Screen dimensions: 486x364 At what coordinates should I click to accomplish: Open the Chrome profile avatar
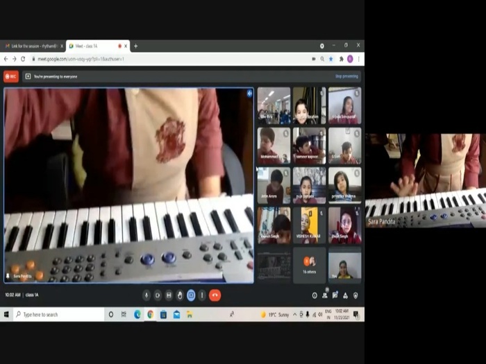[x=350, y=59]
